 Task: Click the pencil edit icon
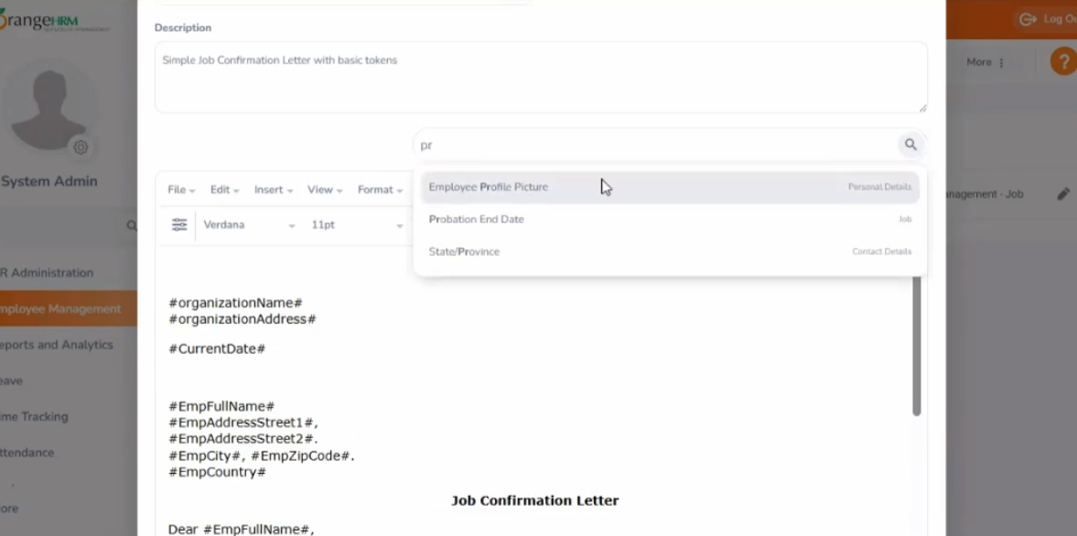[x=1063, y=194]
